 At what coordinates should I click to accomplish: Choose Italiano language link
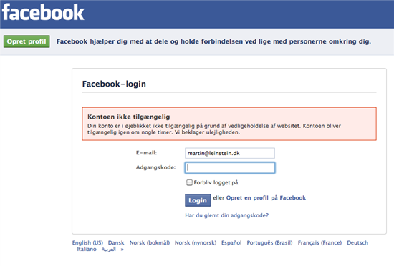[x=87, y=250]
